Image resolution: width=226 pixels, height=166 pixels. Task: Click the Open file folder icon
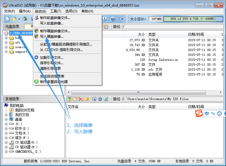[x=14, y=19]
